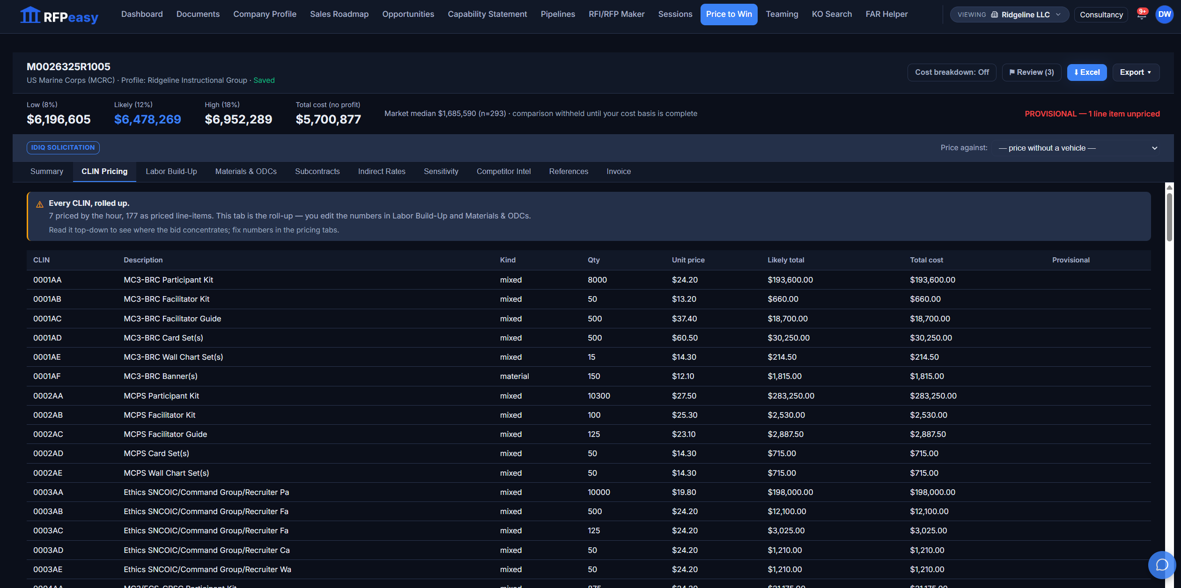This screenshot has height=588, width=1181.
Task: Switch to the Labor Build-Up tab
Action: click(x=171, y=172)
